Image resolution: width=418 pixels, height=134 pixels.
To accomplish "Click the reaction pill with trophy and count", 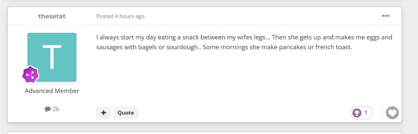I will (x=362, y=113).
